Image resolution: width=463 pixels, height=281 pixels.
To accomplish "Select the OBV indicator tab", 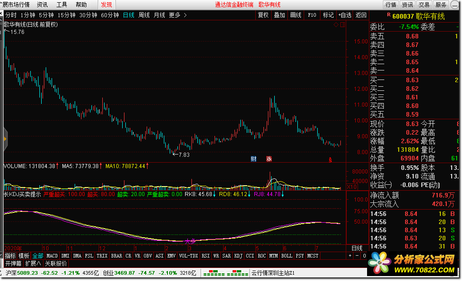I will tap(148, 256).
